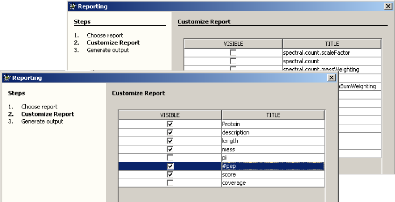
Task: Uncheck the Protein visible checkbox
Action: [x=170, y=124]
